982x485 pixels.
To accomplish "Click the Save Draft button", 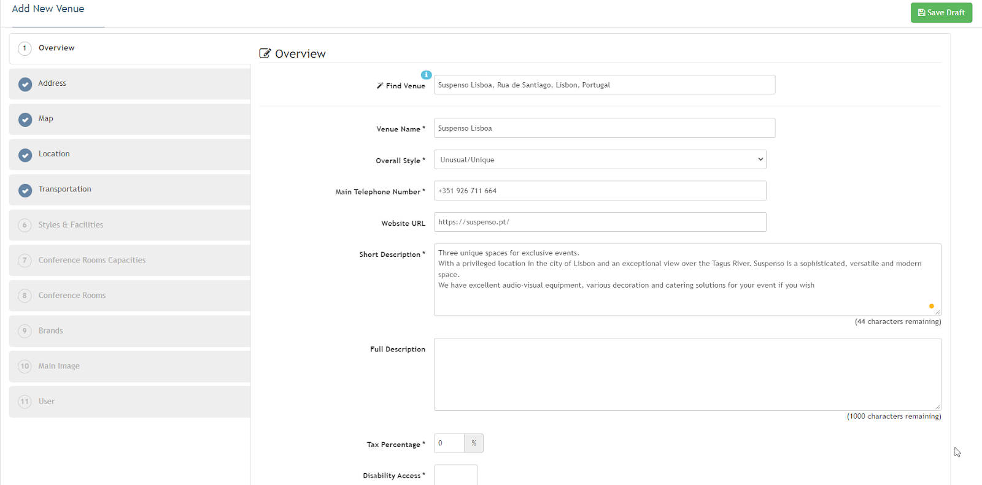I will point(941,13).
